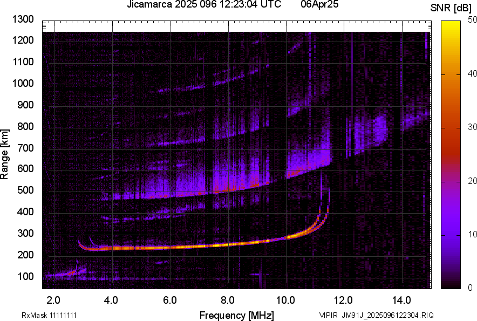Click the range axis label '800'

pos(25,126)
